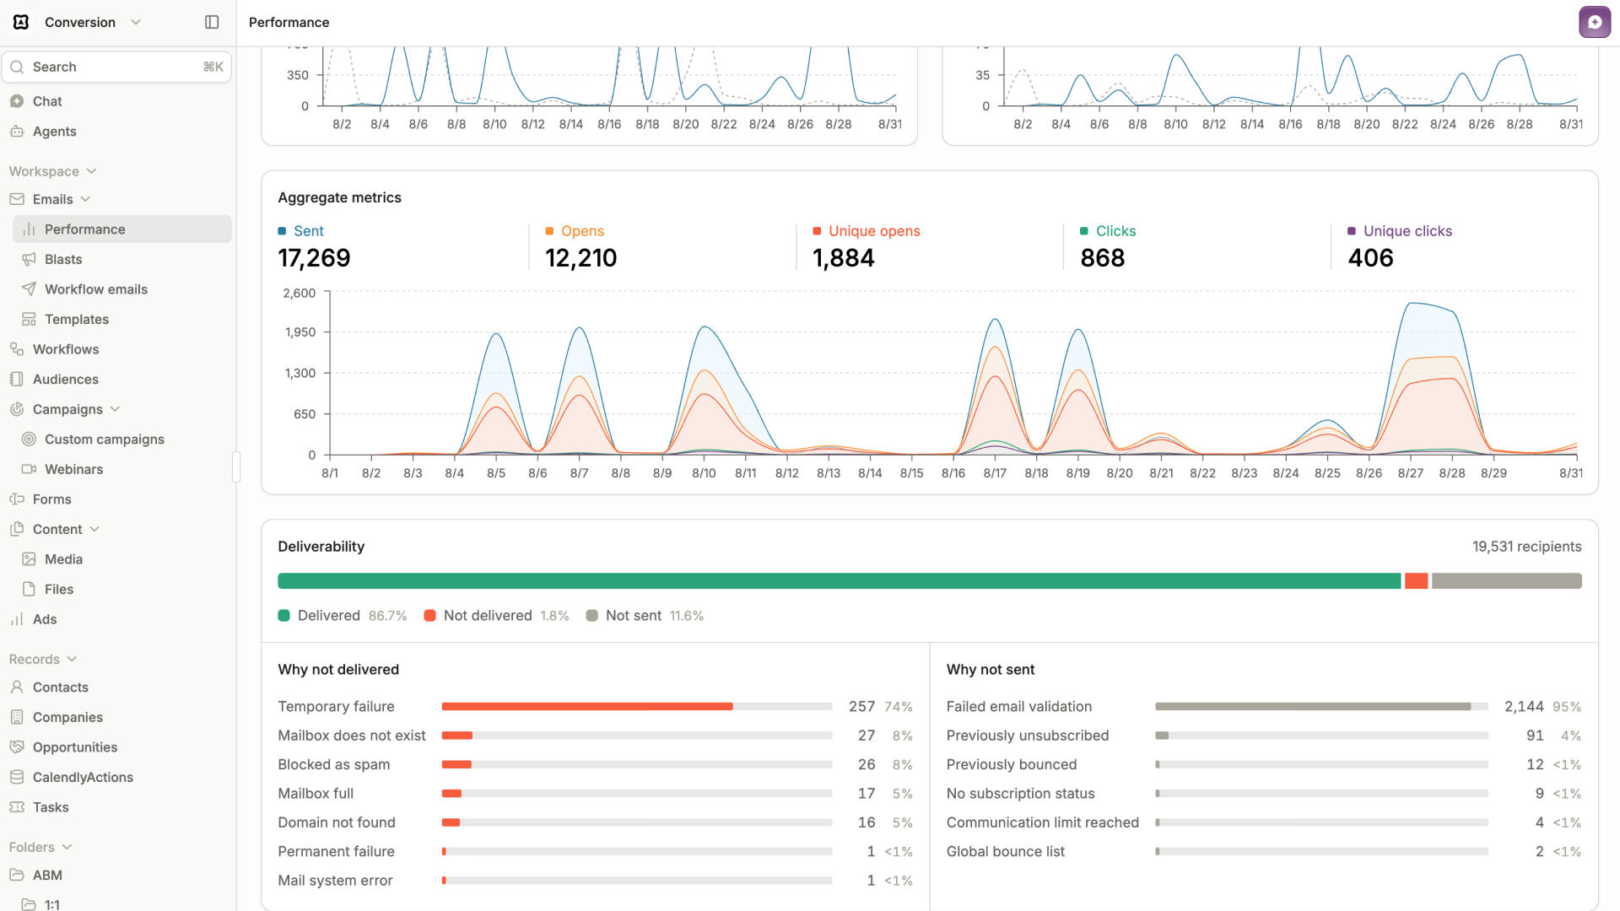Click the Custom campaigns target icon
Screen dimensions: 1620x911
pyautogui.click(x=29, y=439)
